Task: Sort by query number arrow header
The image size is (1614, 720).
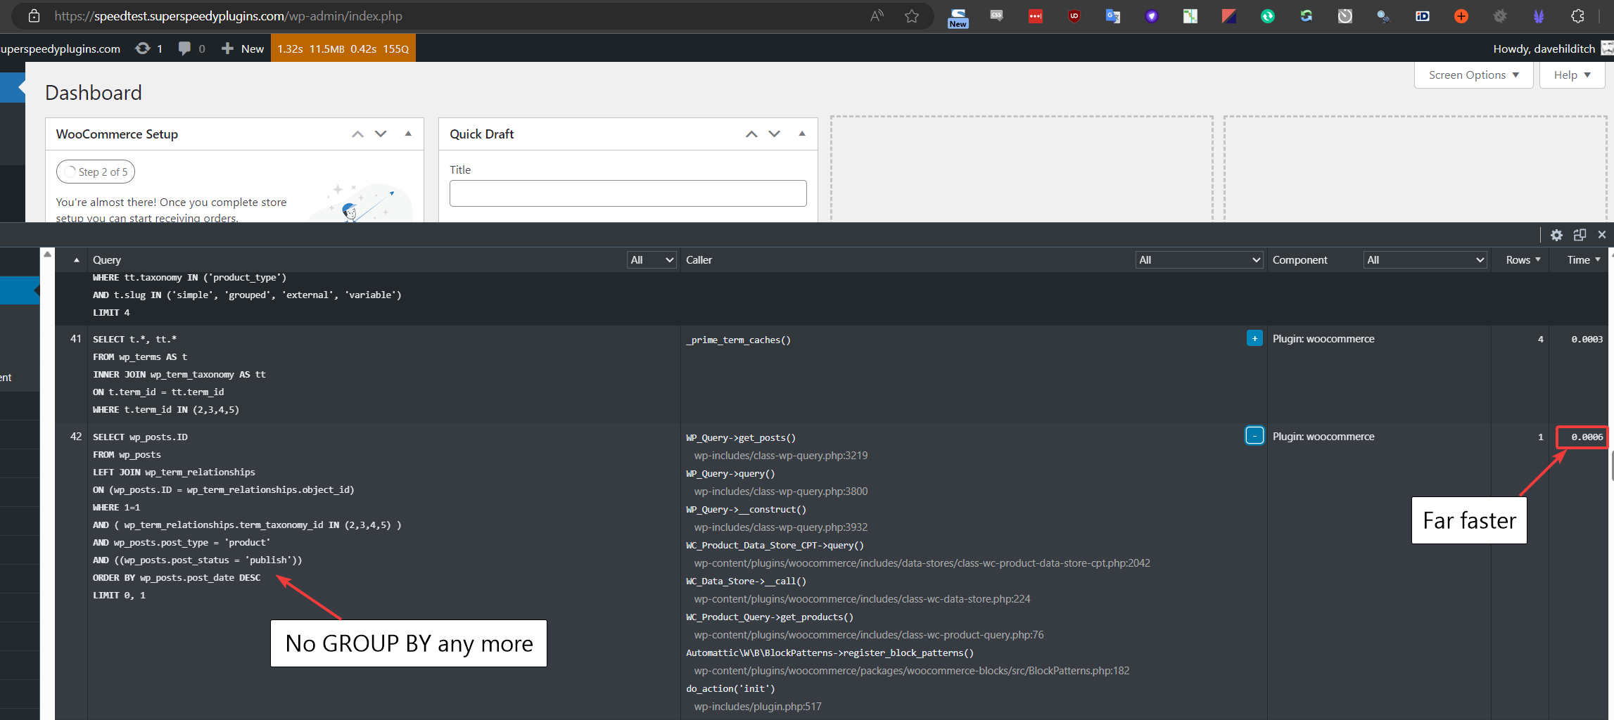Action: [x=76, y=260]
